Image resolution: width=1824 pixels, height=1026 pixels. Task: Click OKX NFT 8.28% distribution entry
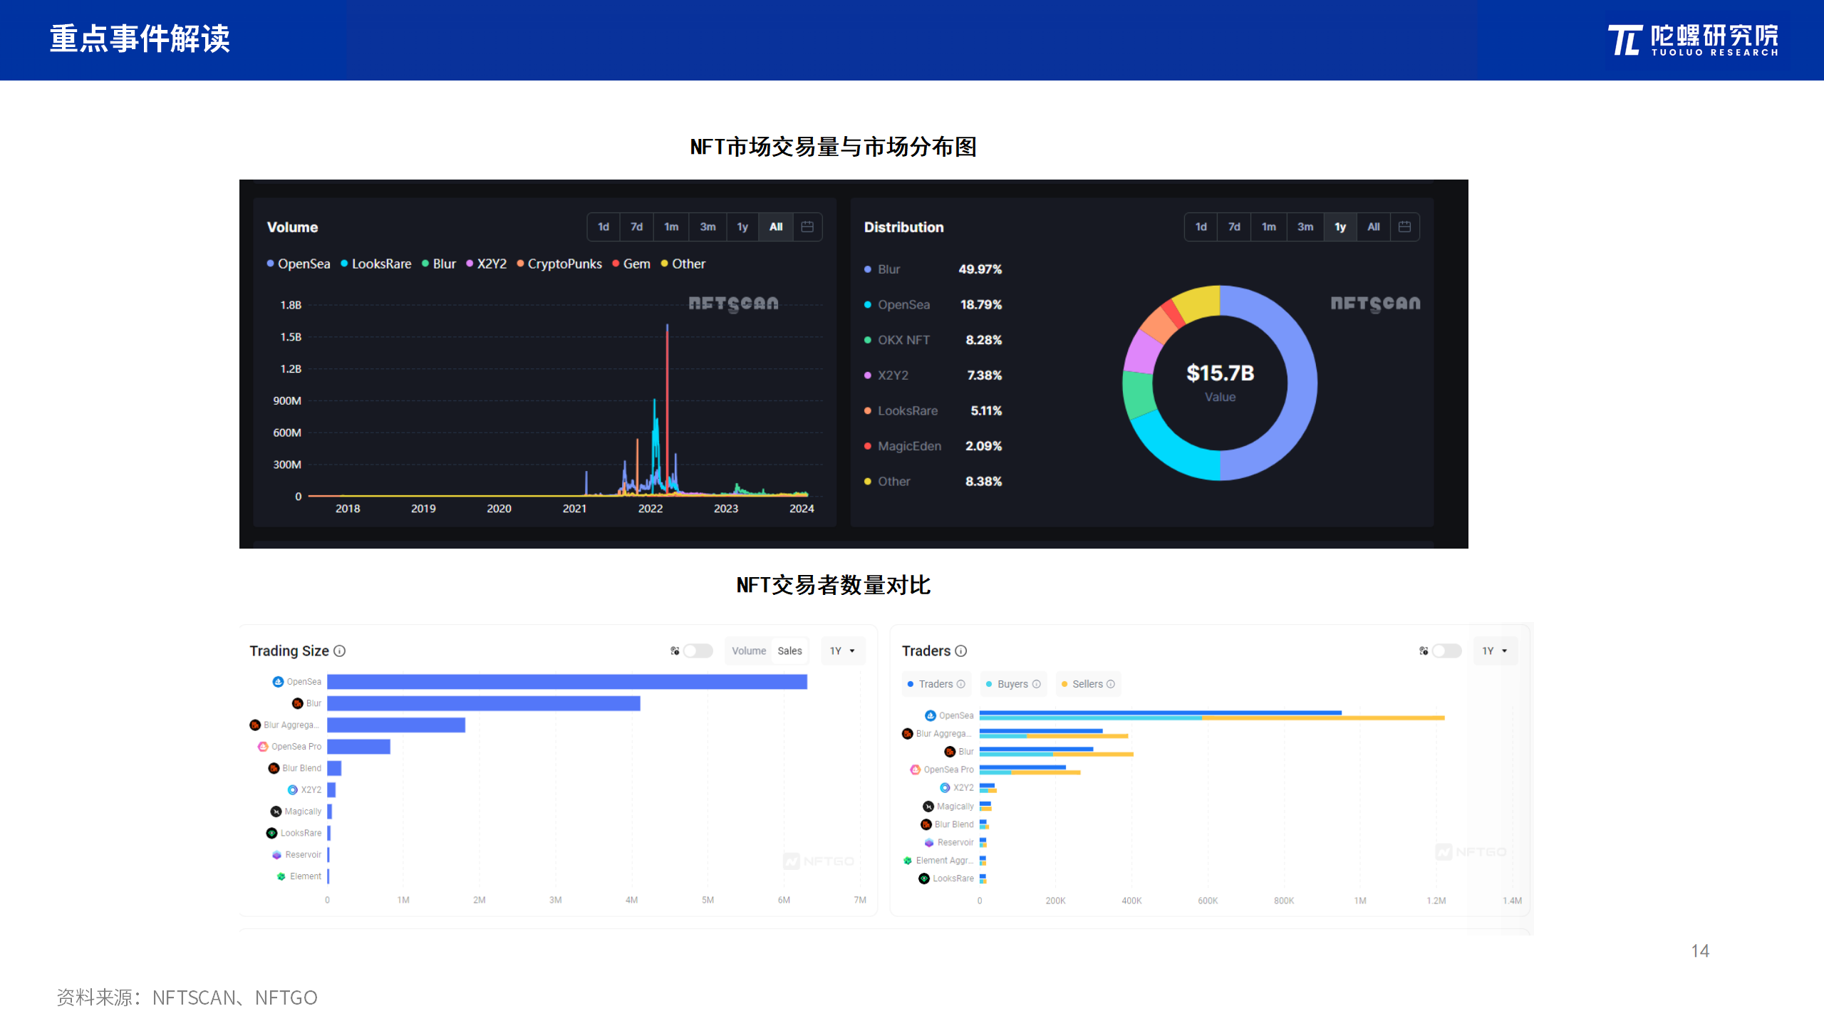[933, 340]
